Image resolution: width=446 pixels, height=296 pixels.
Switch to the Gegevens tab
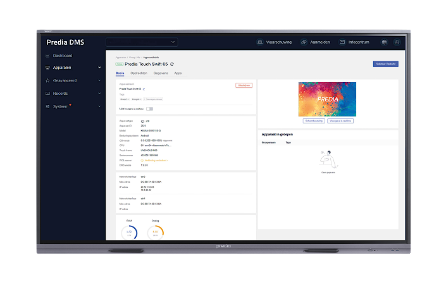161,73
